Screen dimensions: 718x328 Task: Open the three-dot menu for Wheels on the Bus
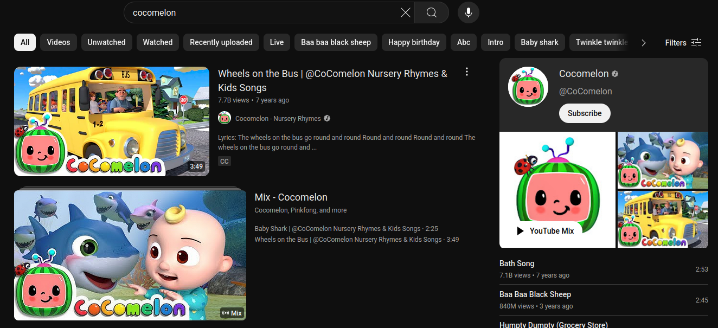pos(467,72)
